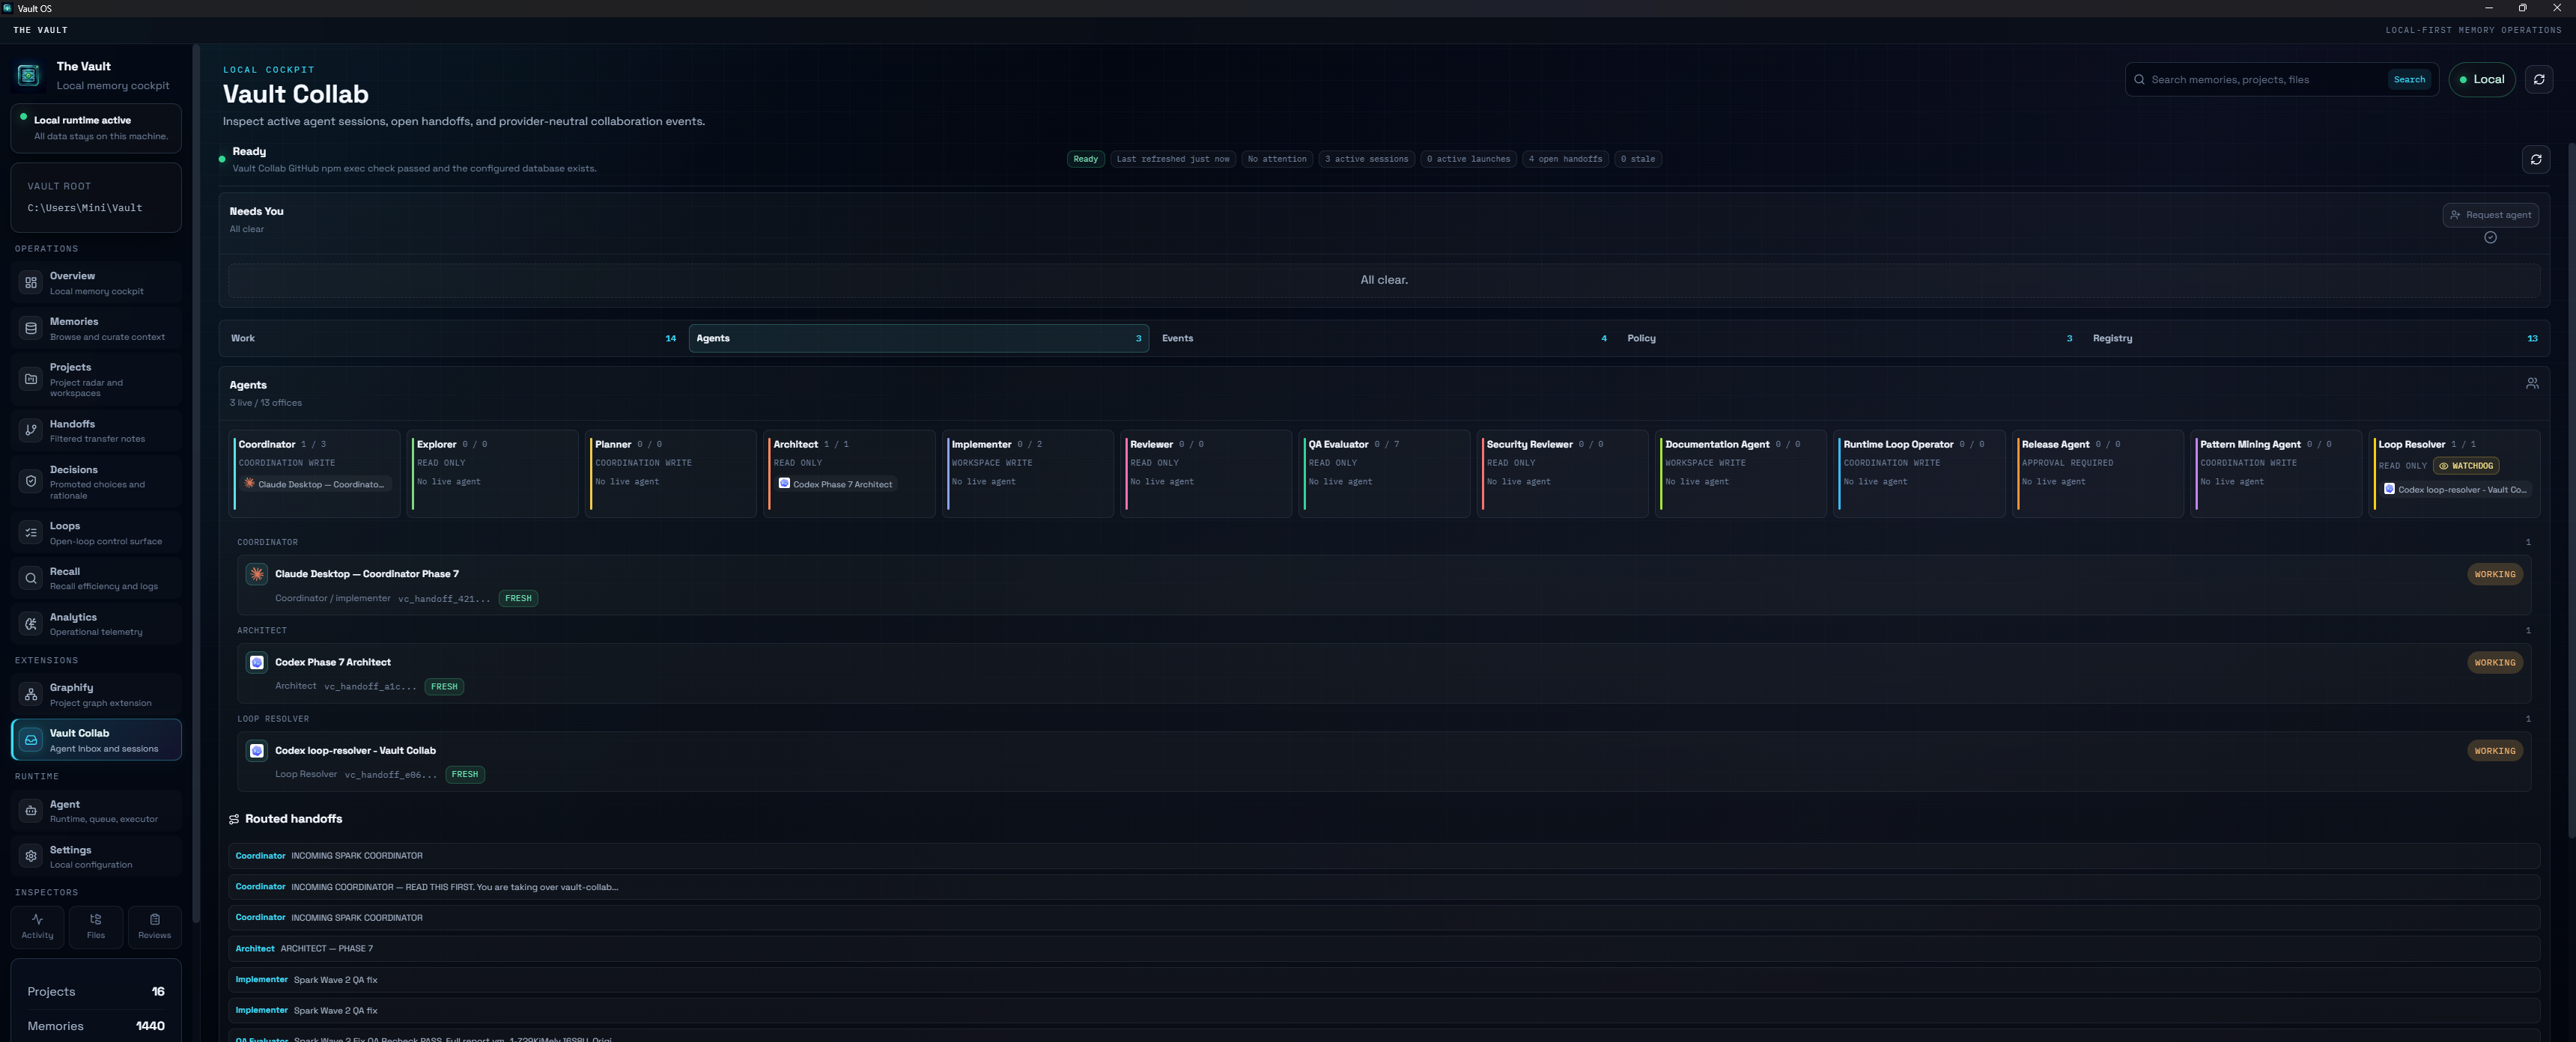This screenshot has height=1042, width=2576.
Task: Click the WATCHDOG badge on Loop Resolver
Action: pos(2466,466)
